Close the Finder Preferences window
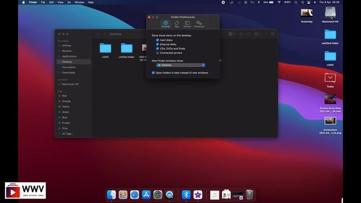This screenshot has width=361, height=203. coord(149,17)
